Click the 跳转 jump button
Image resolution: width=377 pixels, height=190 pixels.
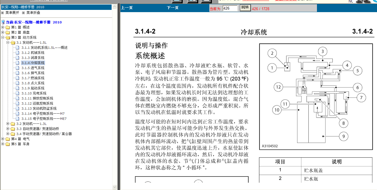(245, 8)
